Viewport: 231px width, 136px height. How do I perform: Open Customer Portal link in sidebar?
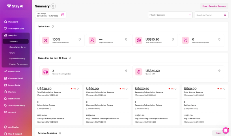(x=16, y=78)
